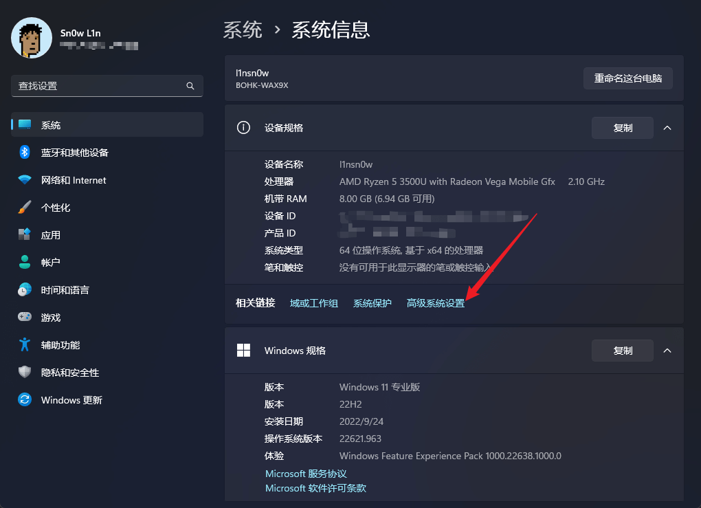Click the 2.10 GHz processor speed
Image resolution: width=701 pixels, height=508 pixels.
(586, 181)
